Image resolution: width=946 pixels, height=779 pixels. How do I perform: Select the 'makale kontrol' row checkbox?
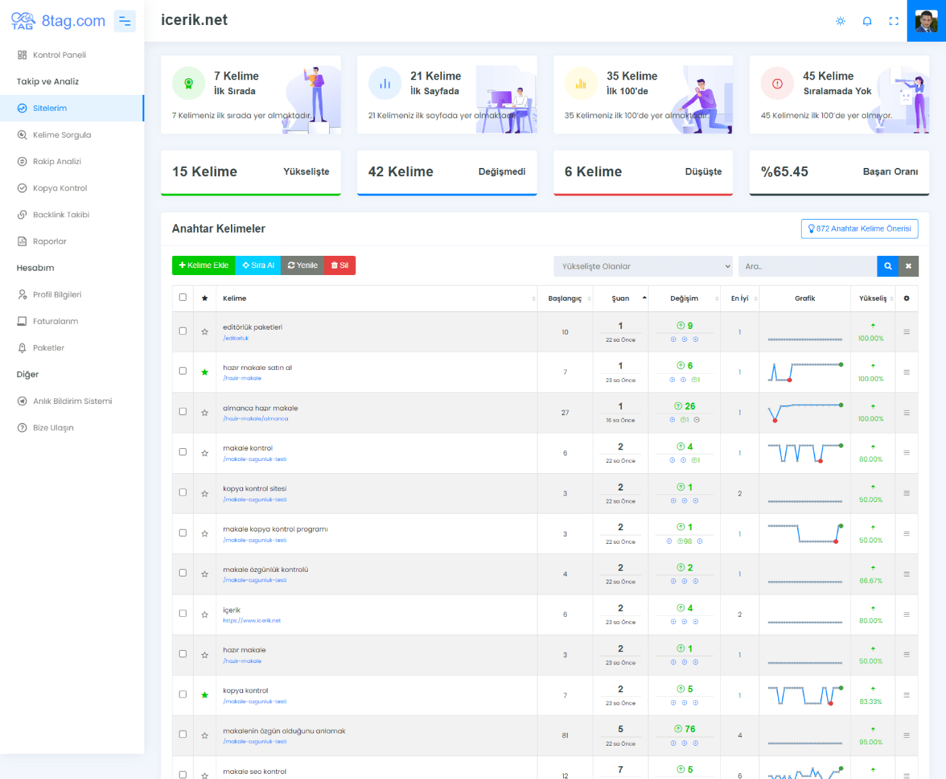tap(183, 452)
